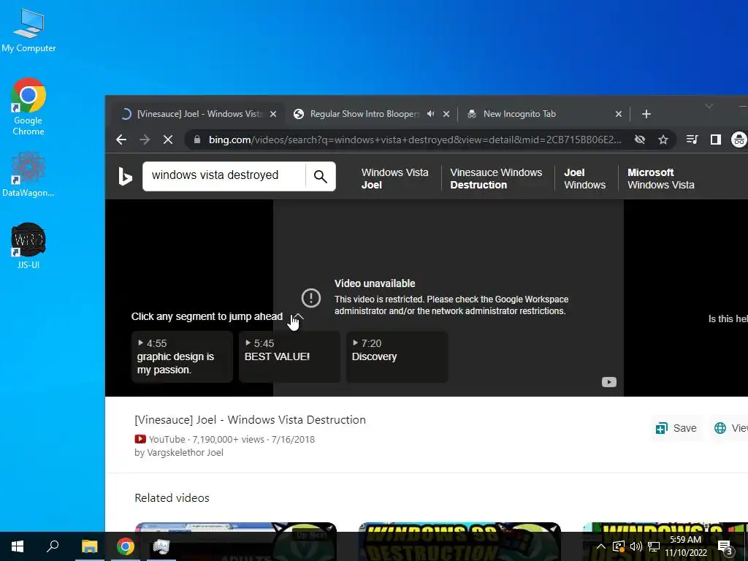This screenshot has height=561, width=748.
Task: Bookmark this page with the star
Action: 663,140
